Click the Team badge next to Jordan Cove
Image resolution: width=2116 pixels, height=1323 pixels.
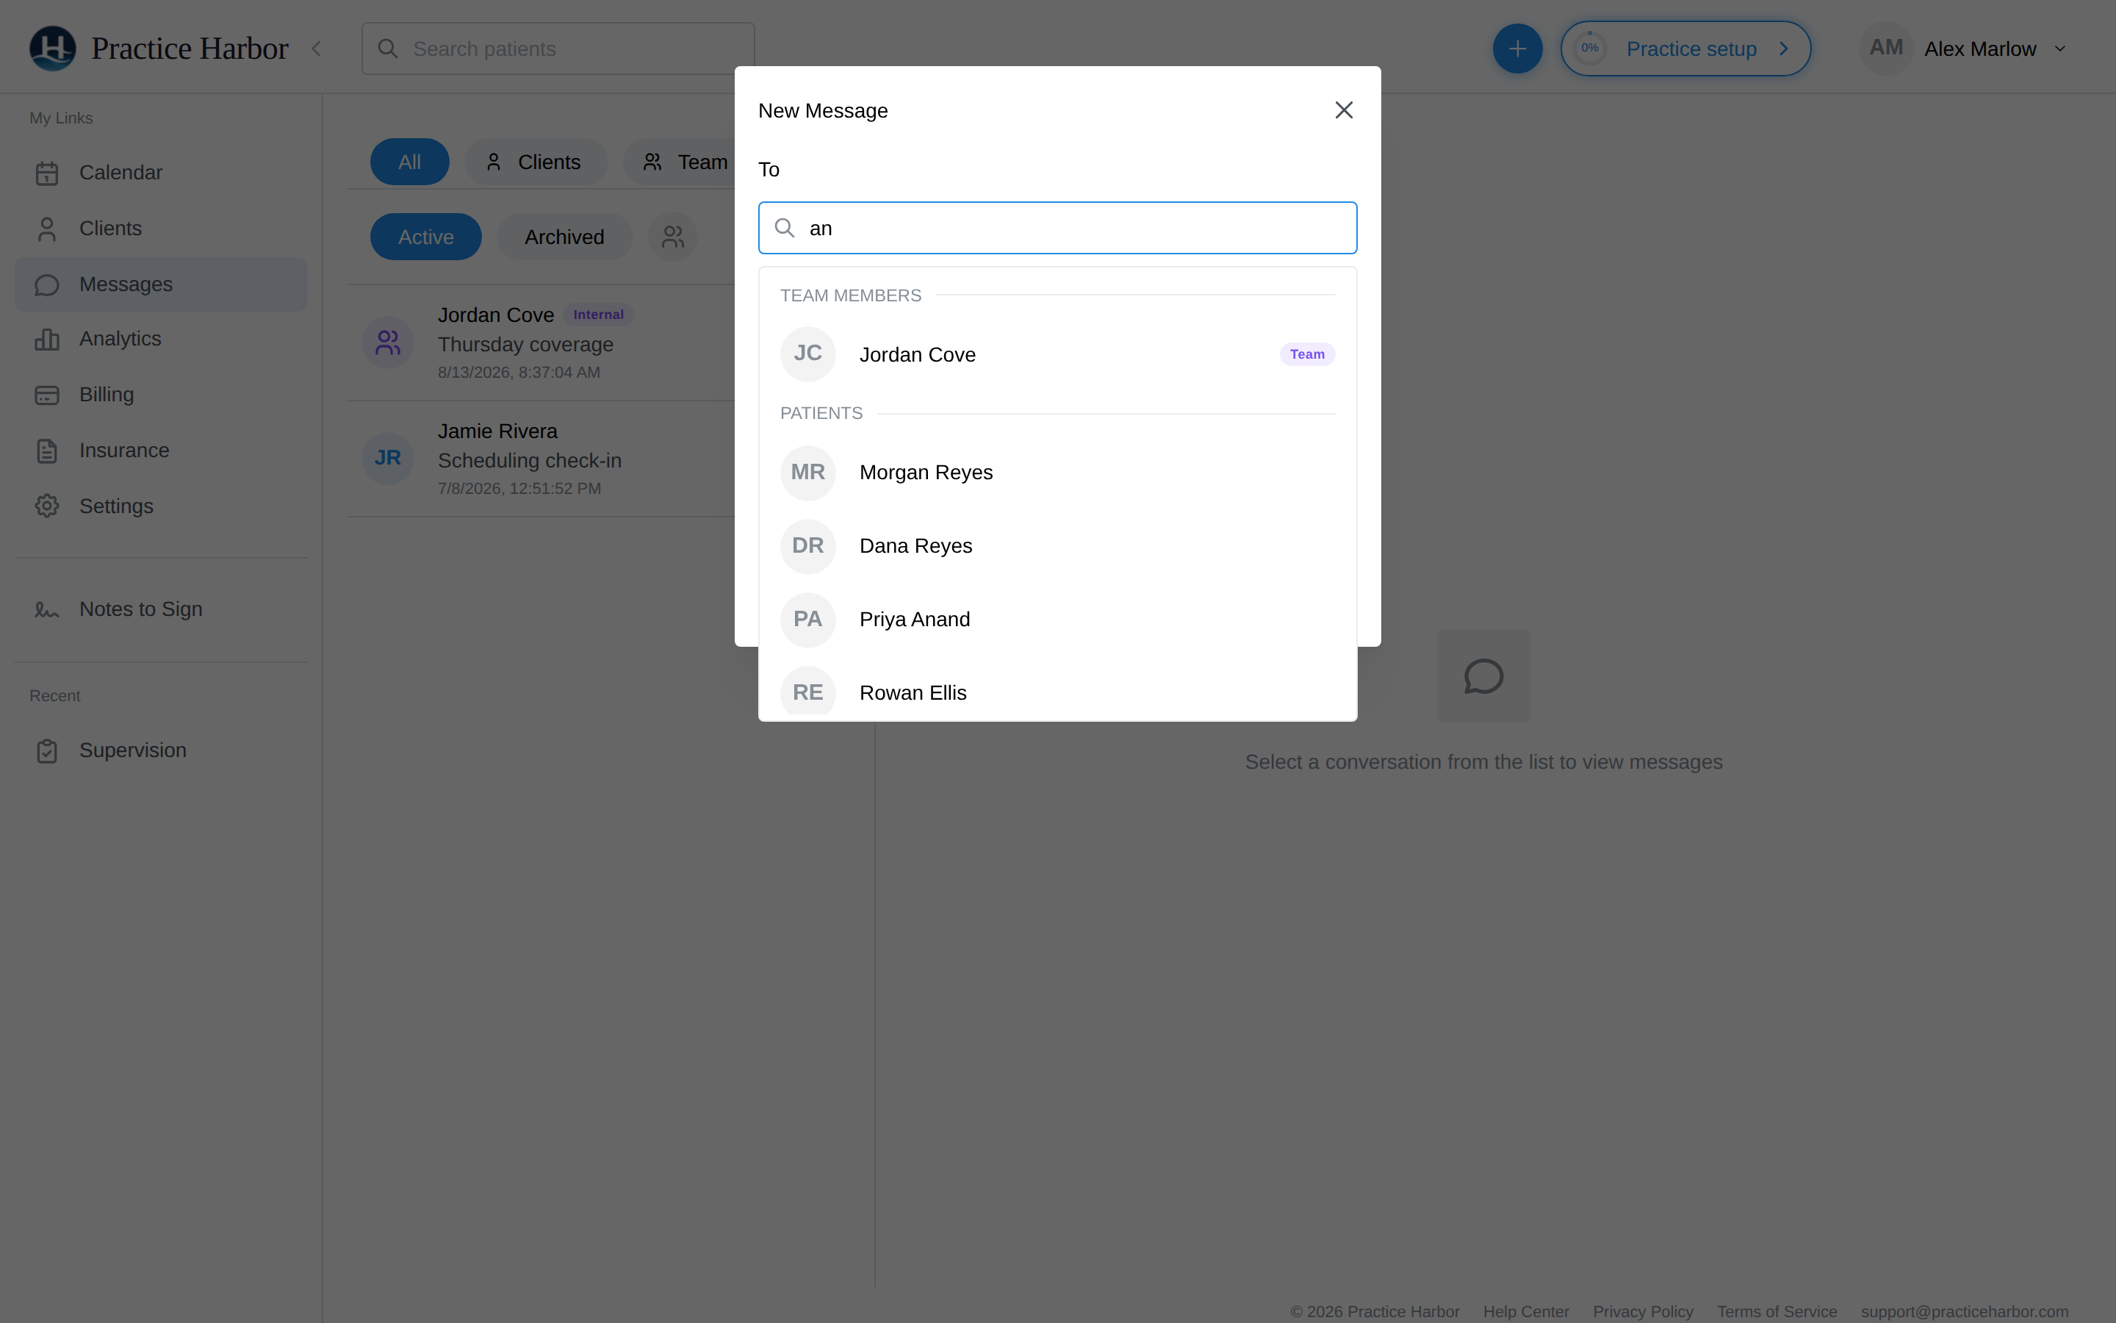pos(1306,354)
